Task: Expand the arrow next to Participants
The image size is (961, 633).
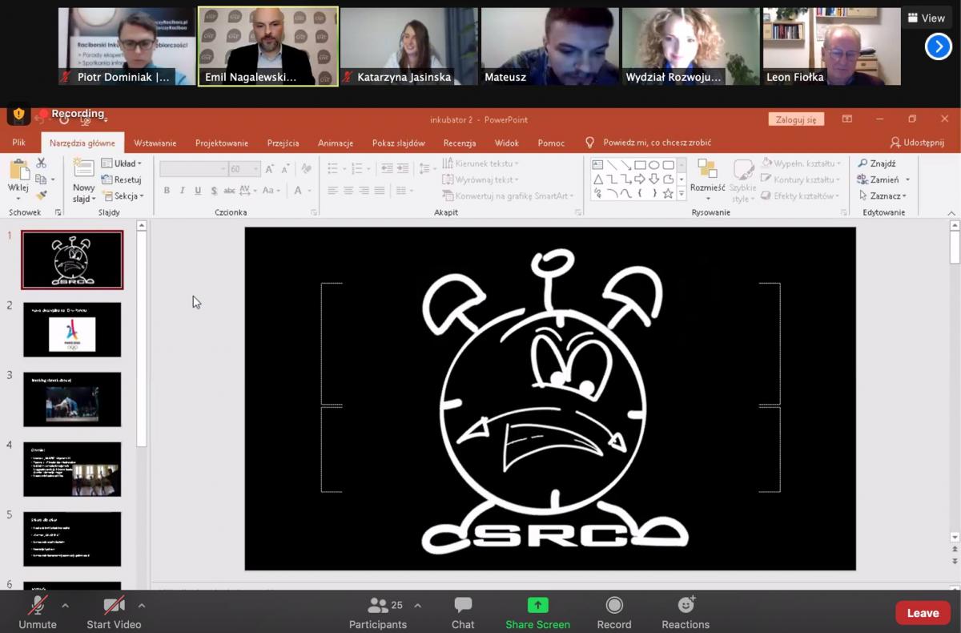Action: click(x=417, y=606)
